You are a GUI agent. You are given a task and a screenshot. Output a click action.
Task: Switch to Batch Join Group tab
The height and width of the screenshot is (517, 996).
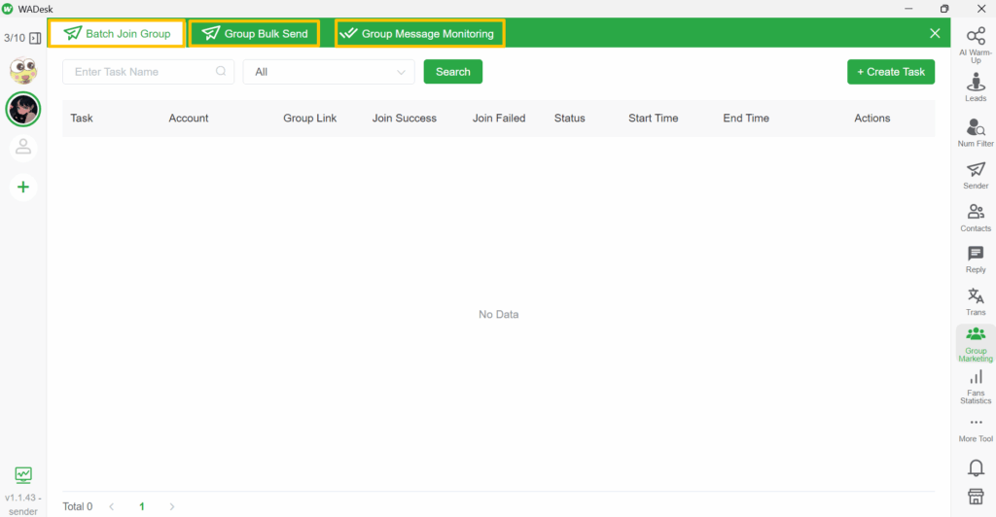pyautogui.click(x=118, y=34)
